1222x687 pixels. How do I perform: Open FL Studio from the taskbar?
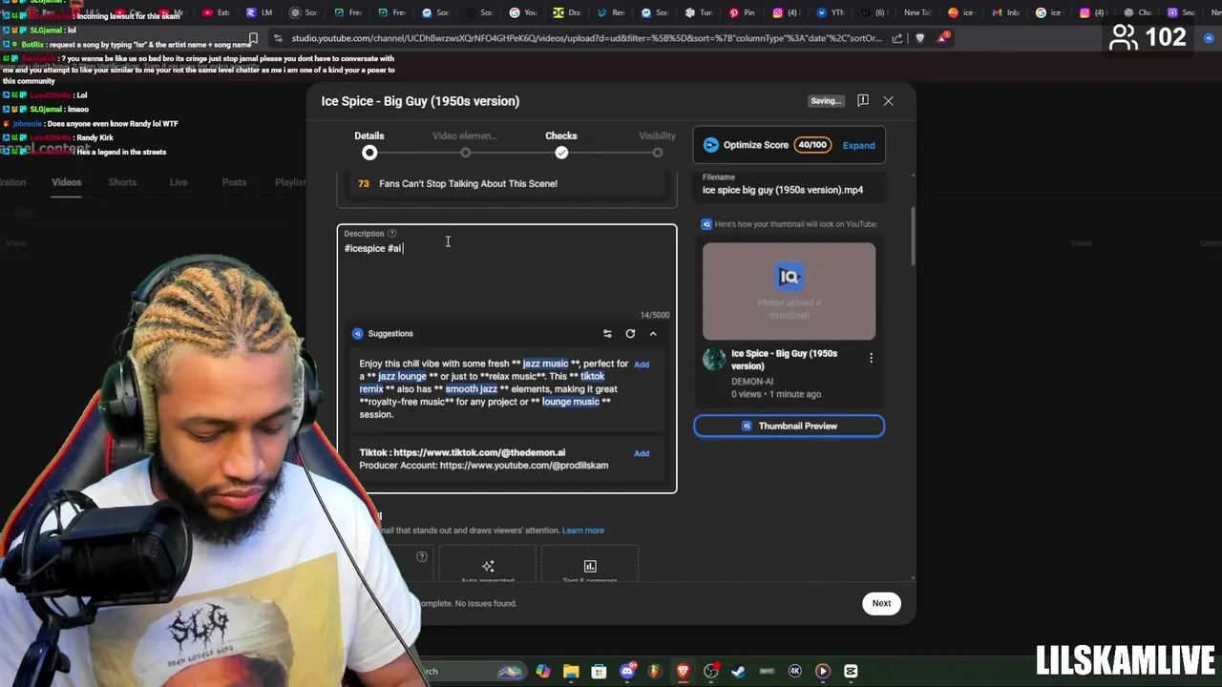pos(655,671)
